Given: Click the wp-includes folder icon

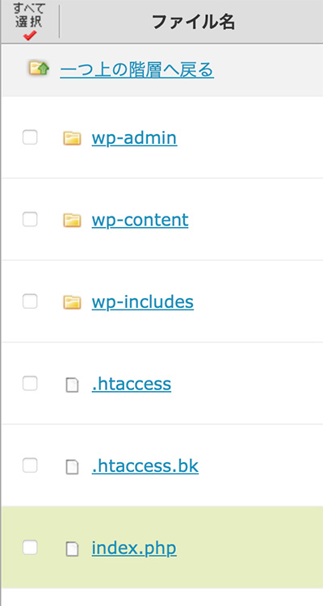Looking at the screenshot, I should tap(72, 302).
